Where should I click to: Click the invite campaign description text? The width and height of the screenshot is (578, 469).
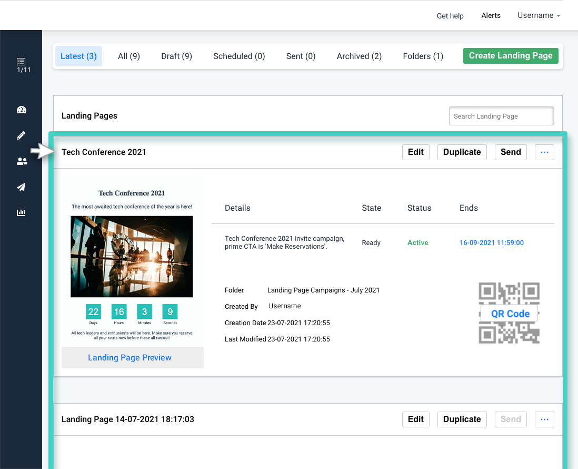point(285,242)
